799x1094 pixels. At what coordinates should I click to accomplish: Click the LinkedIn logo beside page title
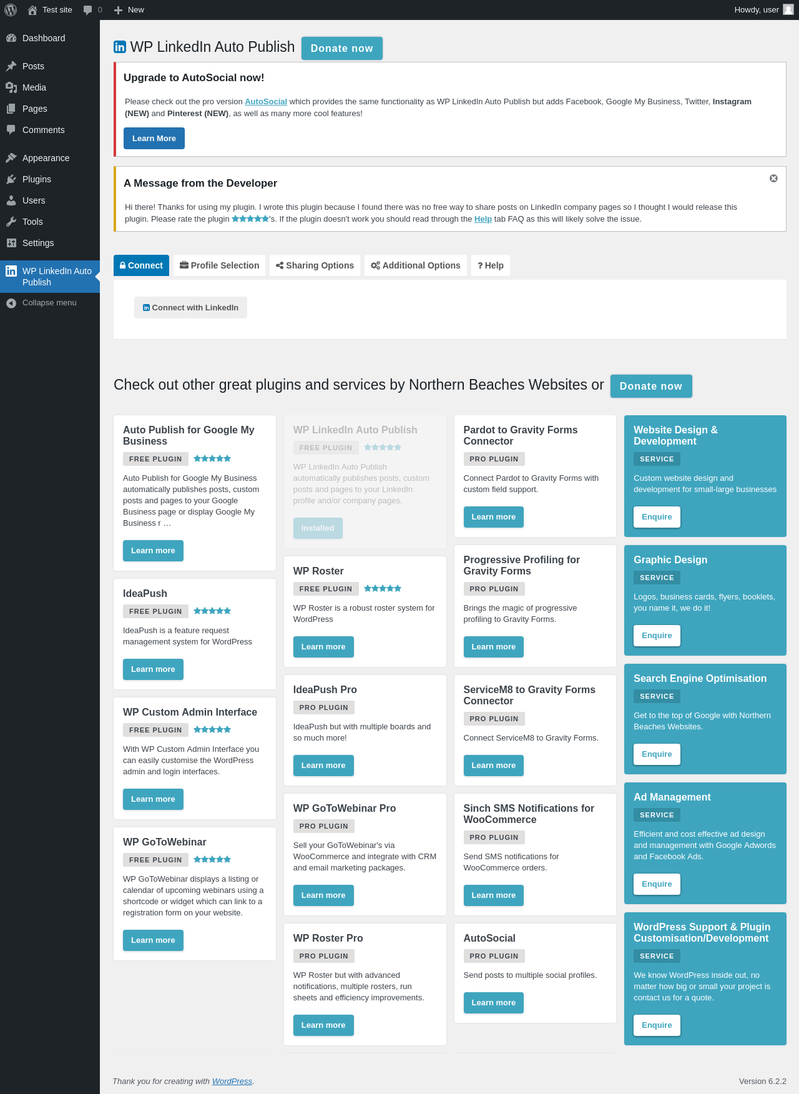point(120,47)
